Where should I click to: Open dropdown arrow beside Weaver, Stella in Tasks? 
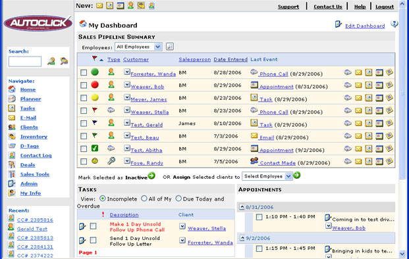[x=182, y=226]
